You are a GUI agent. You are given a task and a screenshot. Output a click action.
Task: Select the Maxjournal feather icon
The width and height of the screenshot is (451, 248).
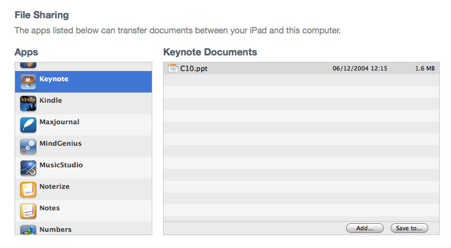coord(28,125)
